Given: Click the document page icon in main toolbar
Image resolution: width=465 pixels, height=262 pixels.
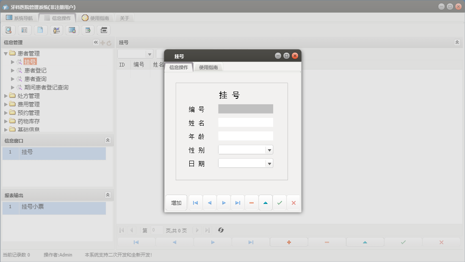Looking at the screenshot, I should 40,30.
